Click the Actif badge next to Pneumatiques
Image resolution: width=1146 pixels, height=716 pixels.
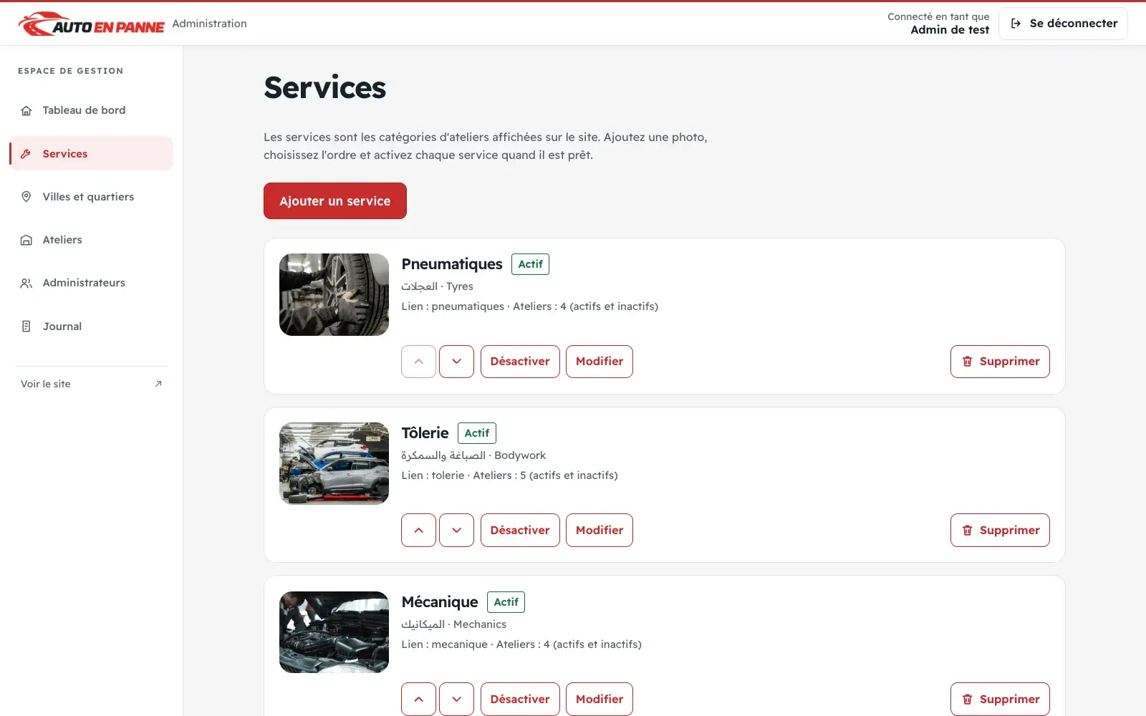[x=530, y=264]
